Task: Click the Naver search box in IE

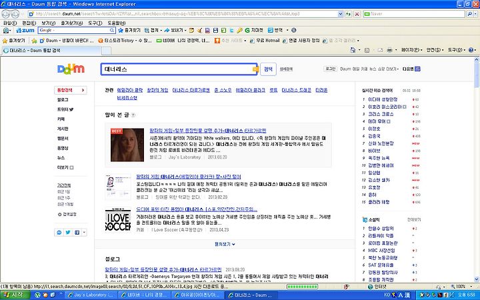Action: (415, 14)
